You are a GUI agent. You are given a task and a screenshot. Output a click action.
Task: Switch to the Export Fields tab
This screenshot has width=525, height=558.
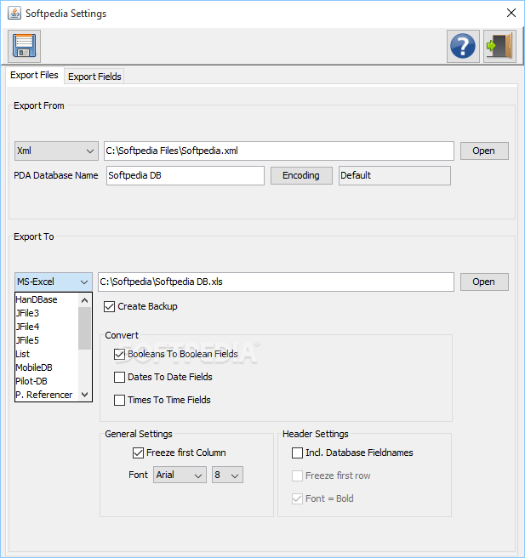tap(94, 77)
